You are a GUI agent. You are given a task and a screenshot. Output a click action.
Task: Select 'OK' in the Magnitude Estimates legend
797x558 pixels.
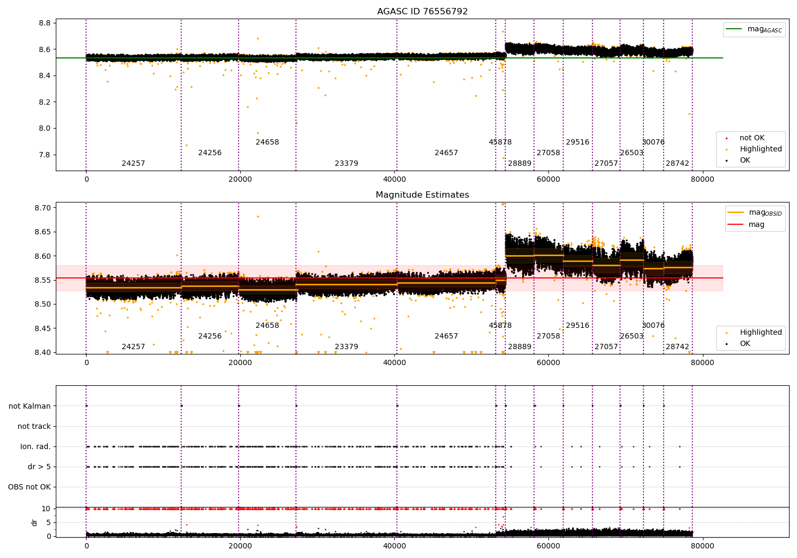pos(745,344)
